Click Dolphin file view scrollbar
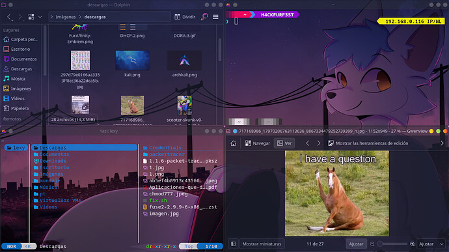 (x=220, y=49)
